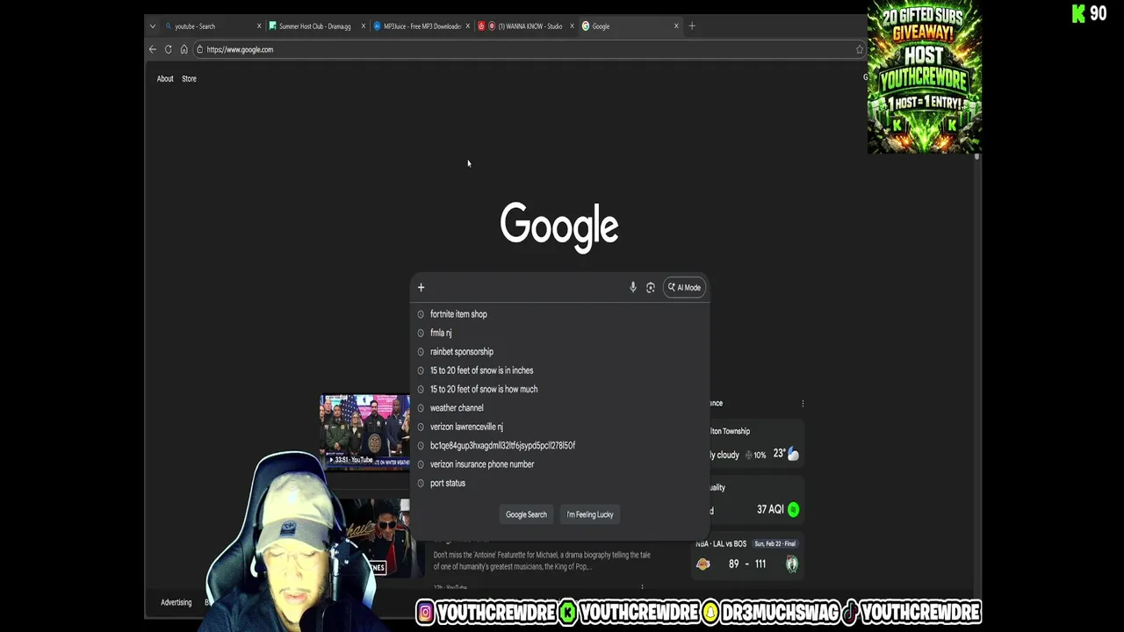Pick '15 to 20 feet of snow is how much'
Viewport: 1124px width, 632px height.
click(x=559, y=389)
